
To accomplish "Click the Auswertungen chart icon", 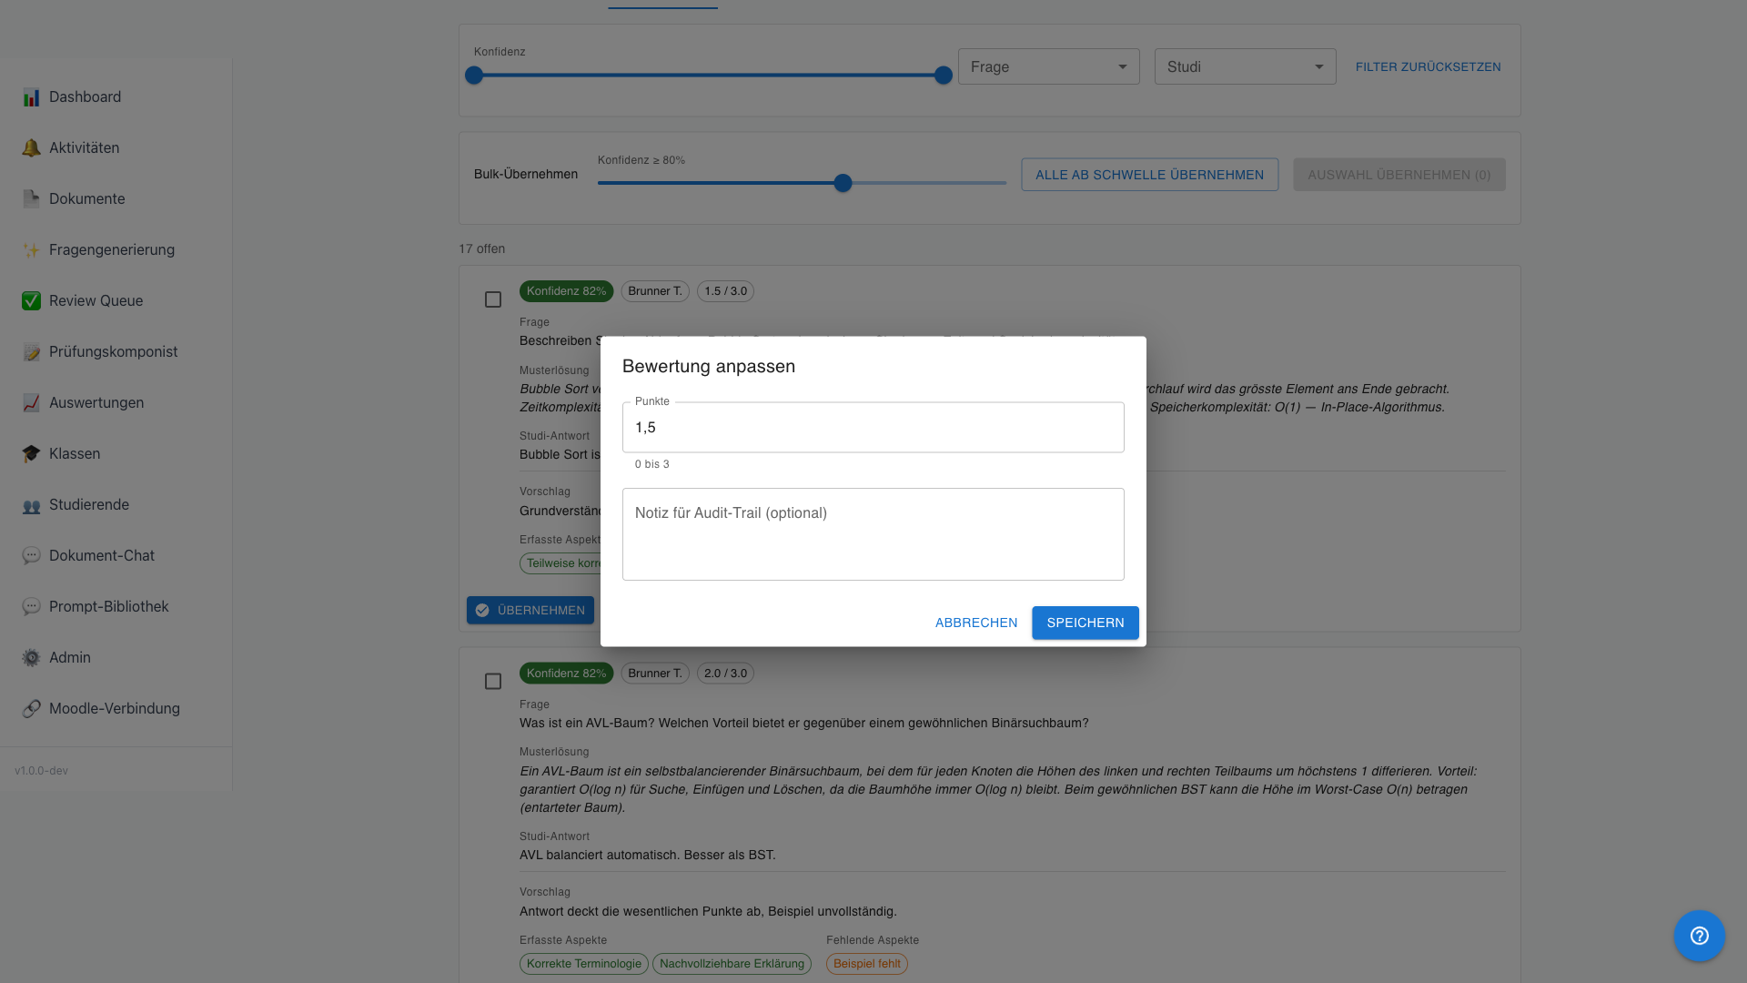I will [31, 403].
